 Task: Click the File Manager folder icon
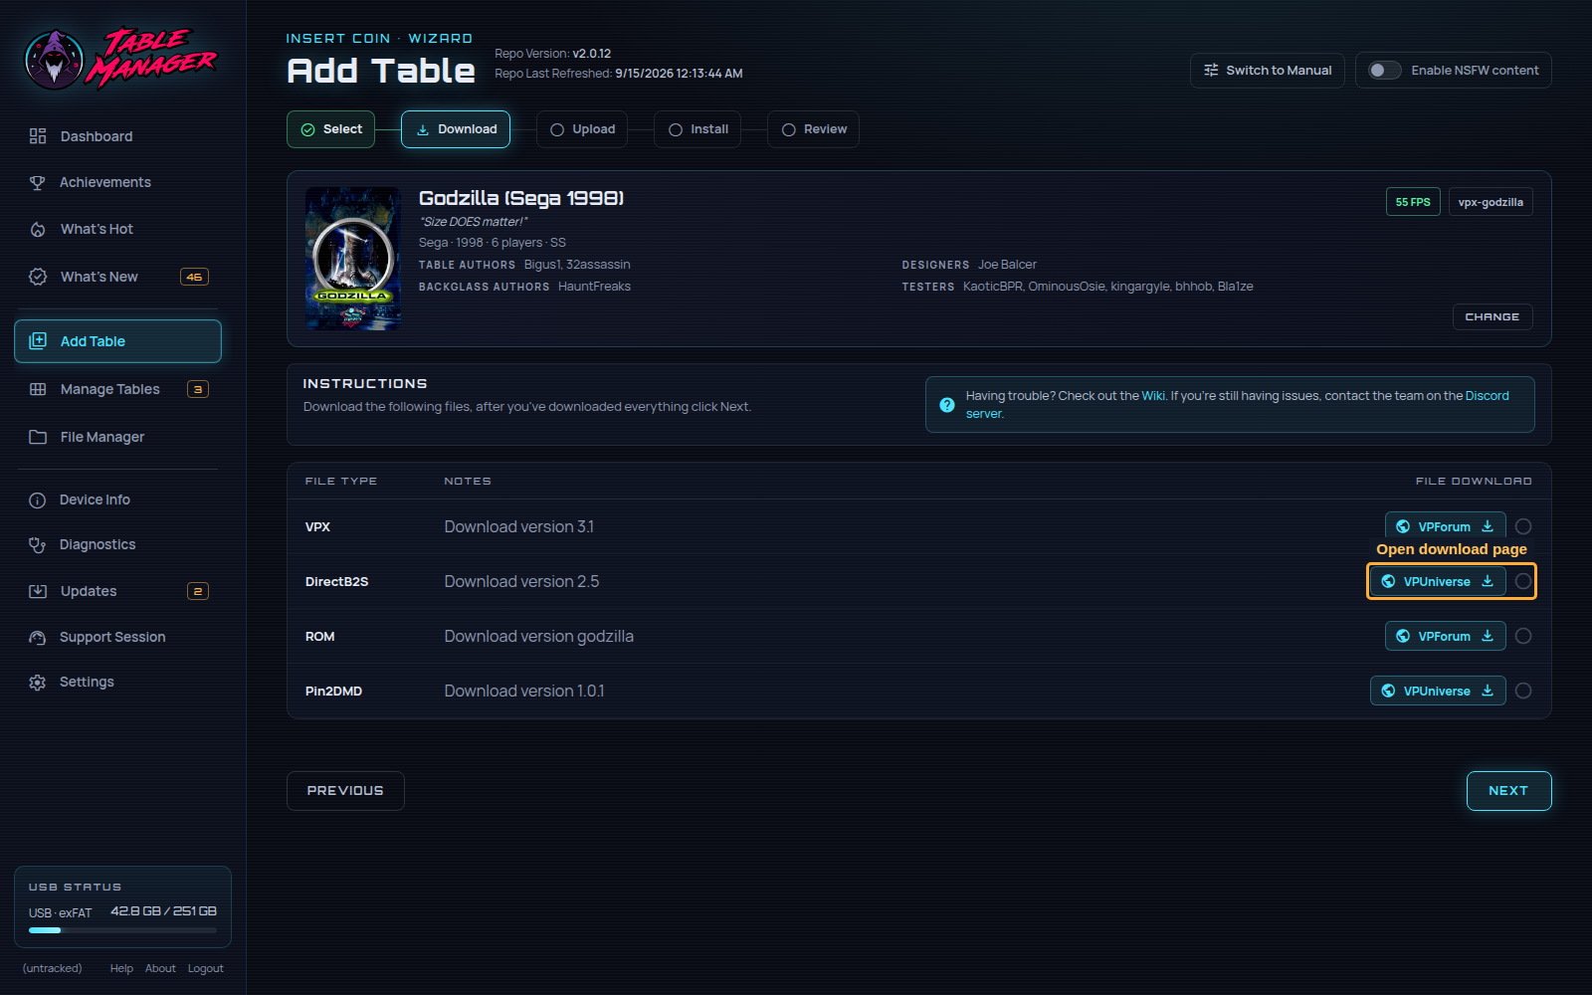pyautogui.click(x=38, y=437)
